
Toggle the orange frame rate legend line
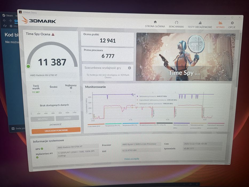point(96,124)
